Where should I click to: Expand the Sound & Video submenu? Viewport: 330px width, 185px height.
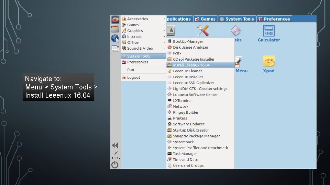click(144, 48)
